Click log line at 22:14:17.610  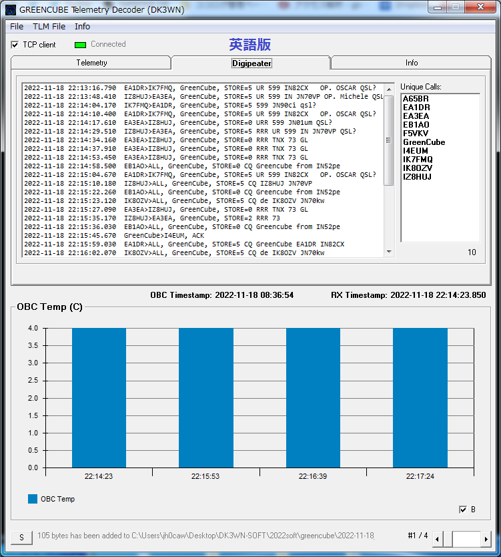[x=177, y=123]
